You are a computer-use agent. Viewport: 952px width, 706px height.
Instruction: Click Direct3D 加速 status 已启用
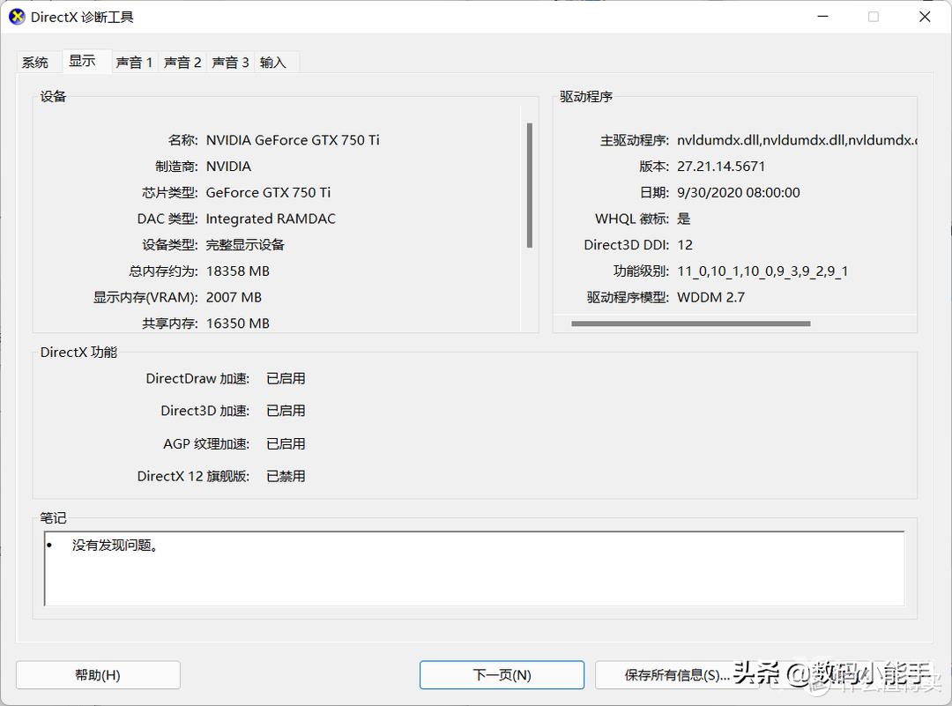(x=286, y=411)
